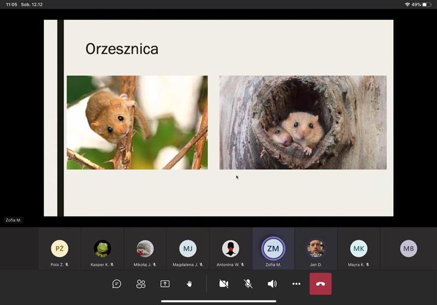Open the meeting chat icon
This screenshot has width=437, height=305.
(116, 284)
